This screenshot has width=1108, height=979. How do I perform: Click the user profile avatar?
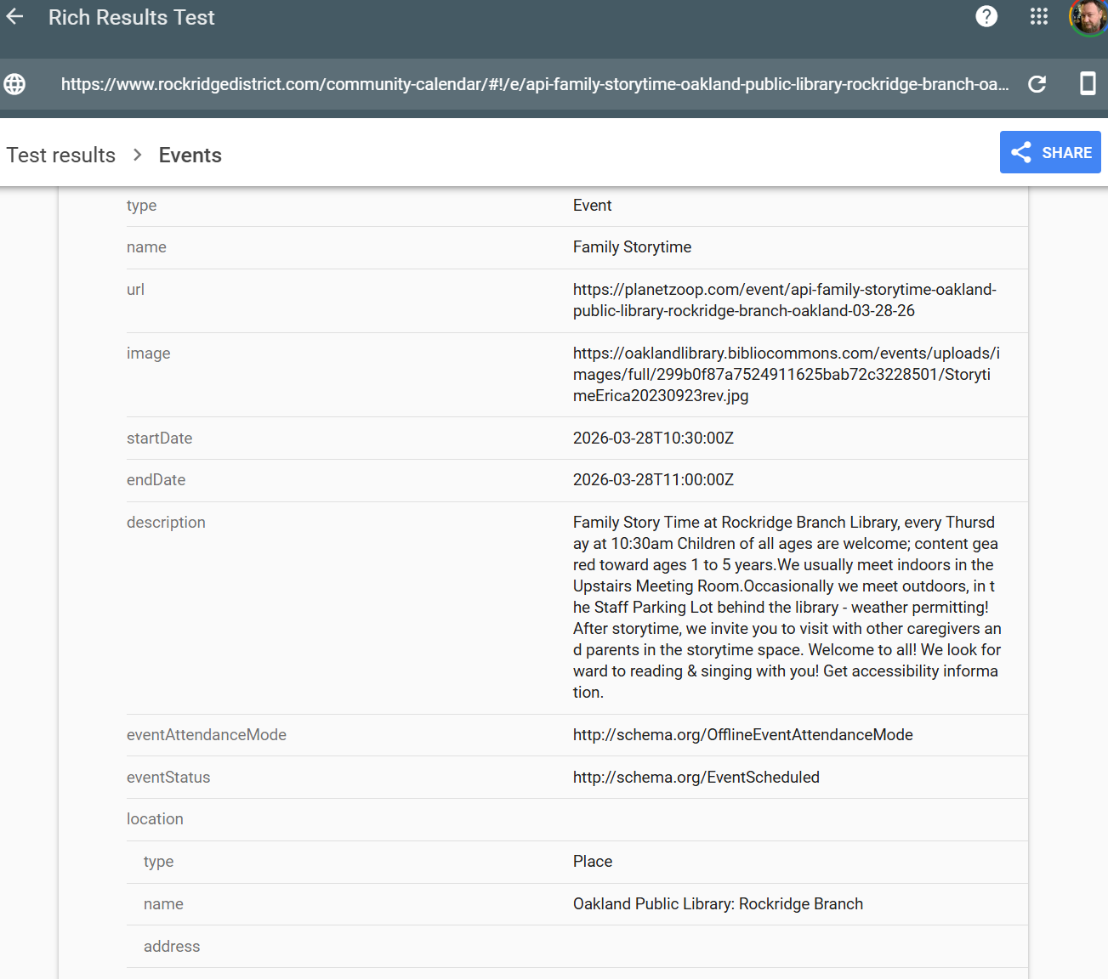click(1086, 16)
